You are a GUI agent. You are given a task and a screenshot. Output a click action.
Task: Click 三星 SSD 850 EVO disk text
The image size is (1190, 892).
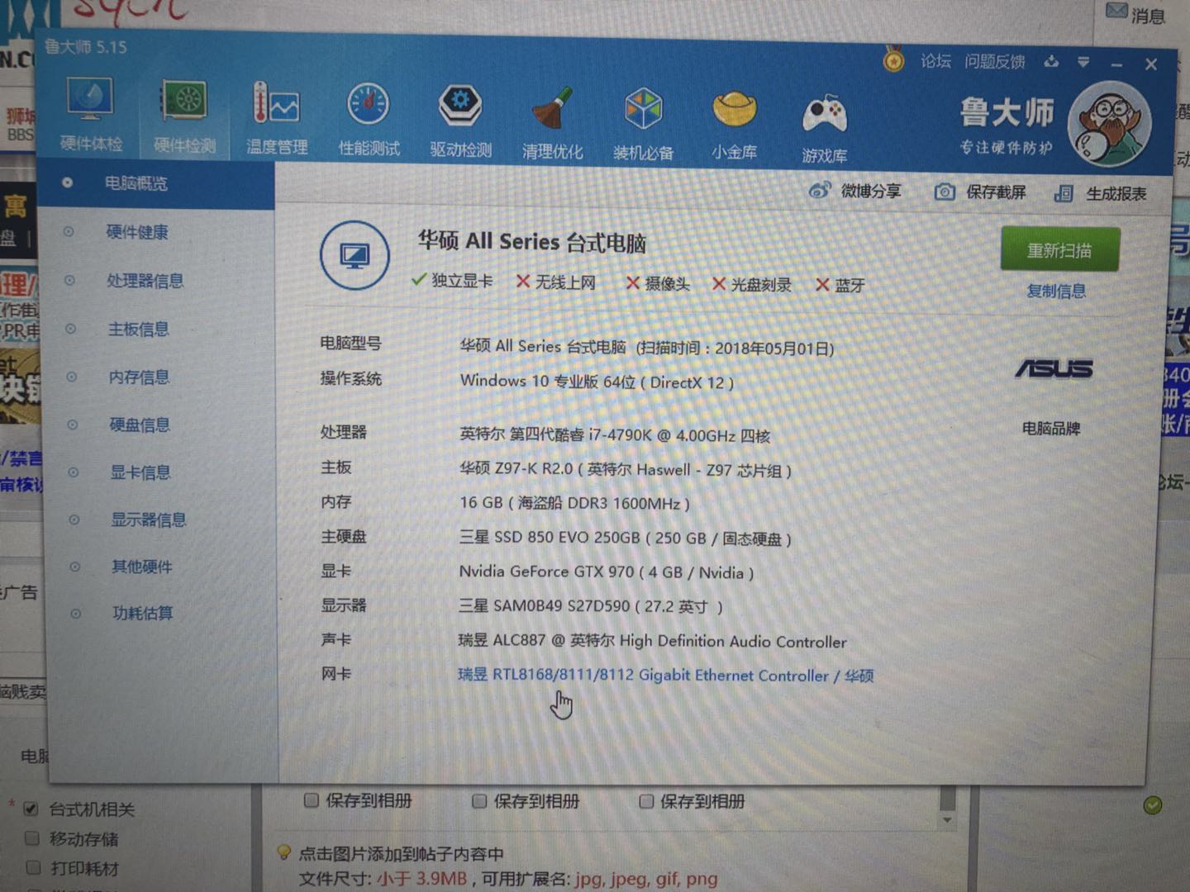[x=626, y=538]
